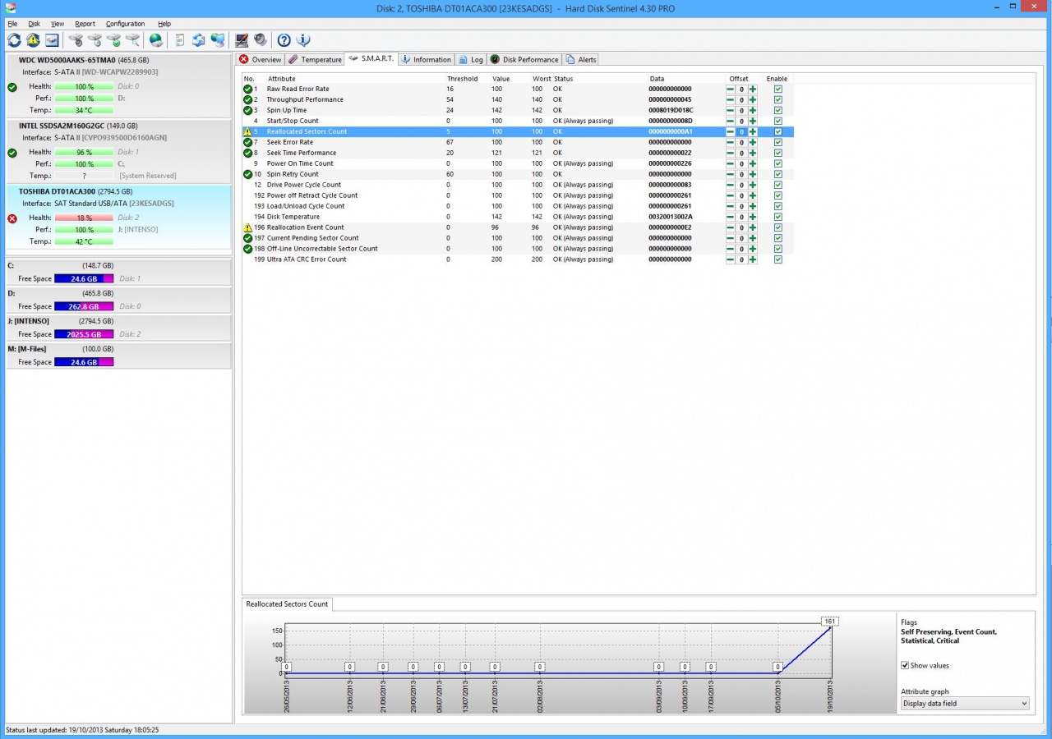Click the refresh disk status toolbar icon
Screen dimensions: 1052x739
click(x=15, y=39)
